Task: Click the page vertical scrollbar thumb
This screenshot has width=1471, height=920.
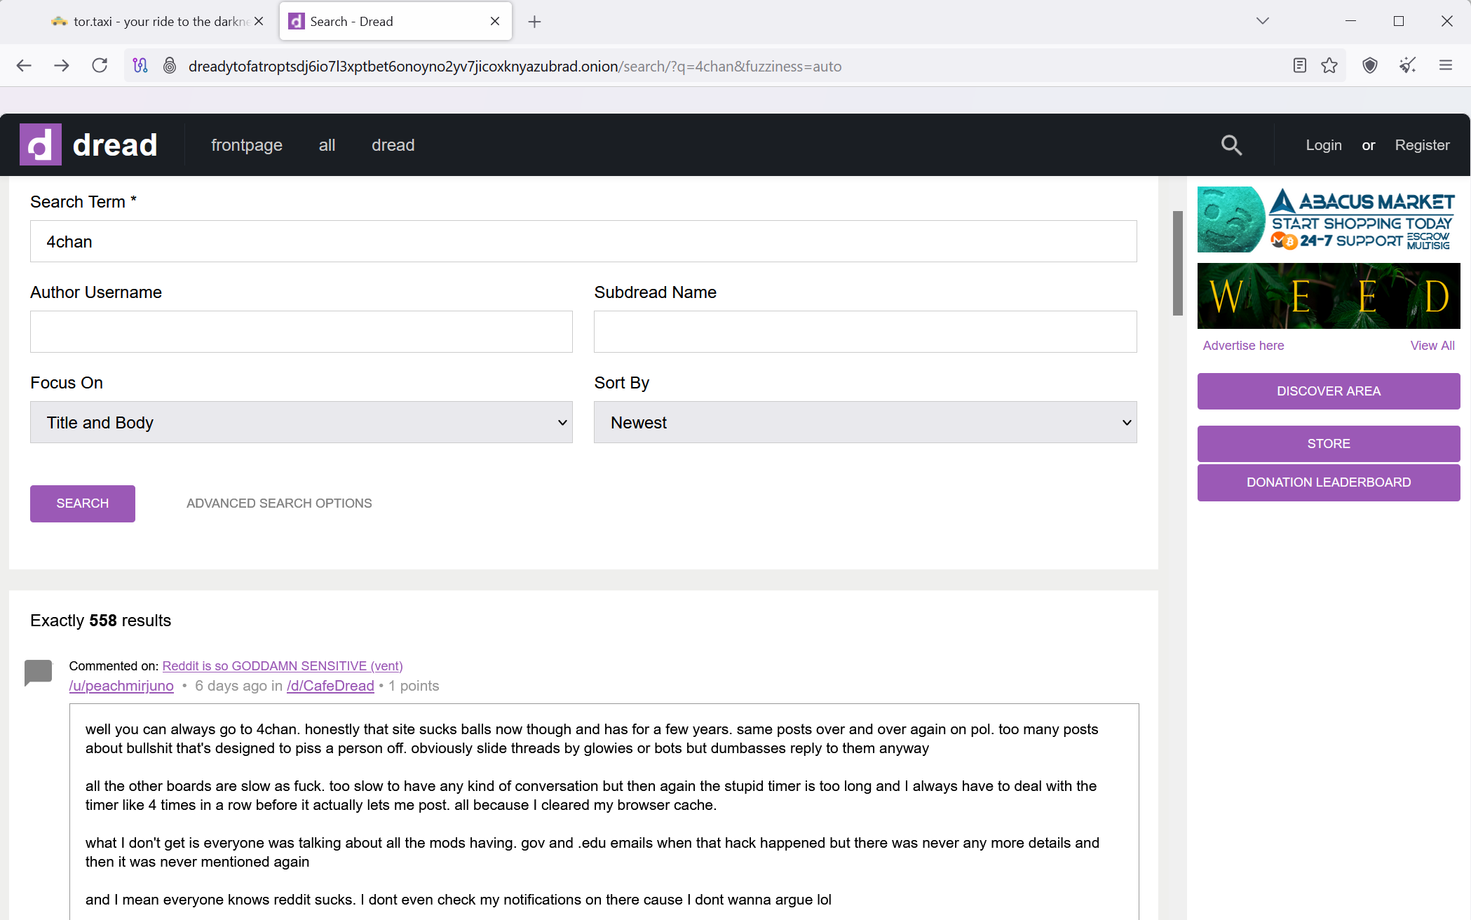Action: [1178, 263]
